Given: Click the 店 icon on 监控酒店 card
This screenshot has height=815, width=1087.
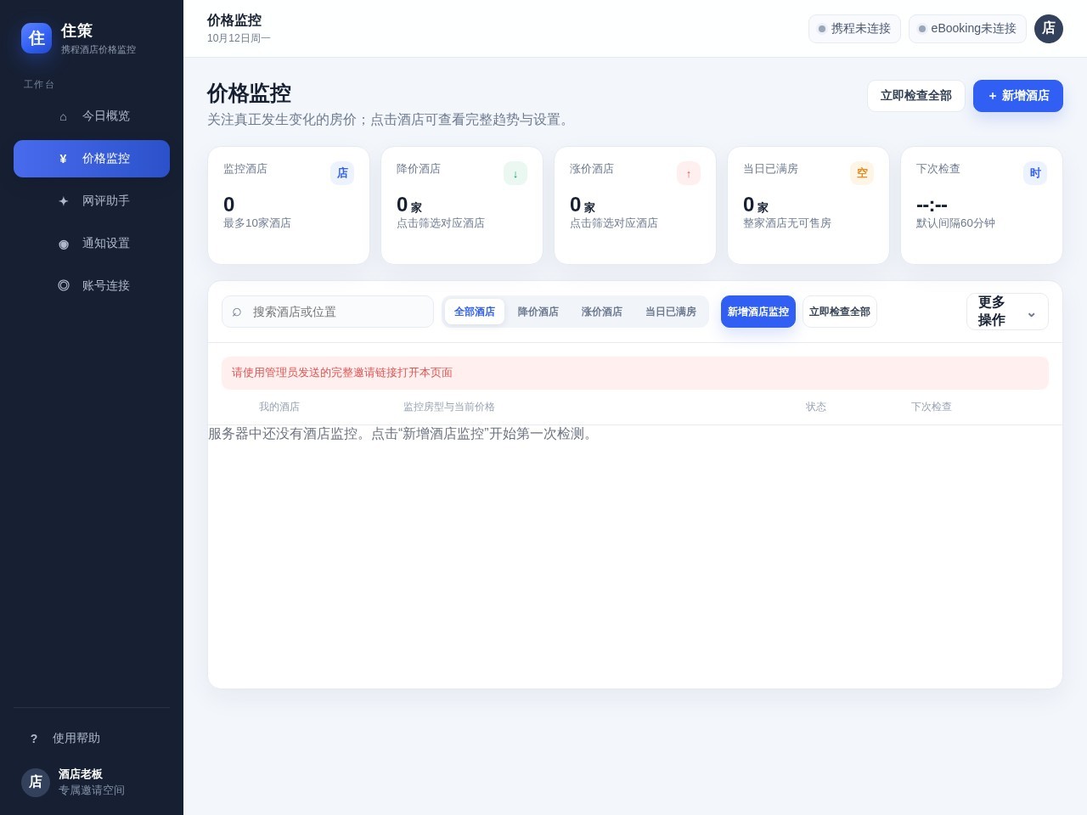Looking at the screenshot, I should point(342,173).
